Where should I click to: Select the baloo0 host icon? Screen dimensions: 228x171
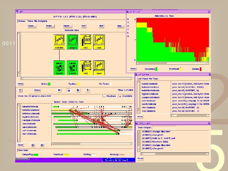[x=73, y=68]
